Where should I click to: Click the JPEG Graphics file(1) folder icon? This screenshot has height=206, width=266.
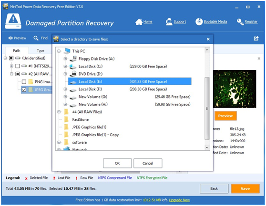(x=66, y=127)
